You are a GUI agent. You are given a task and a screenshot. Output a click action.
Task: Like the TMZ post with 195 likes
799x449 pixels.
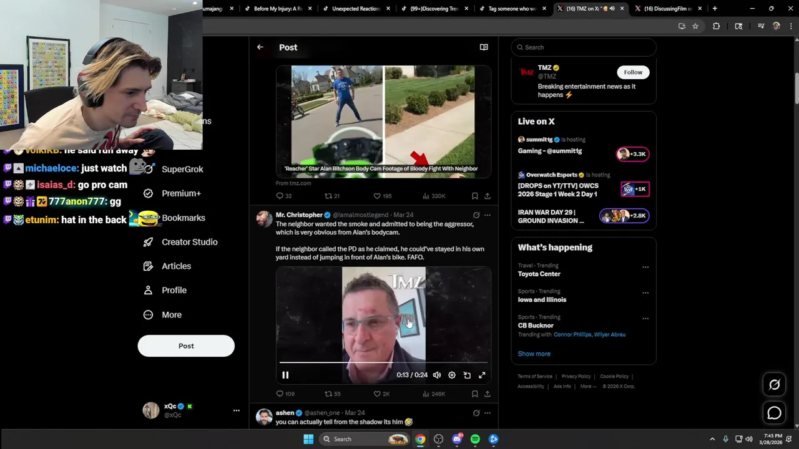[382, 196]
